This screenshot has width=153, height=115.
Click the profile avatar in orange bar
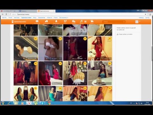(x=137, y=22)
